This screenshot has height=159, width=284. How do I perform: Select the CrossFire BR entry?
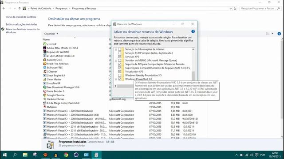53,83
